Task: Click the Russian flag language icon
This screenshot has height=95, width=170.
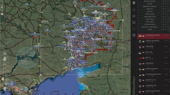Action: point(134,35)
